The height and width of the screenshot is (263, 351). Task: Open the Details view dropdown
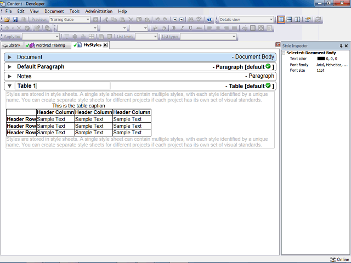point(271,20)
